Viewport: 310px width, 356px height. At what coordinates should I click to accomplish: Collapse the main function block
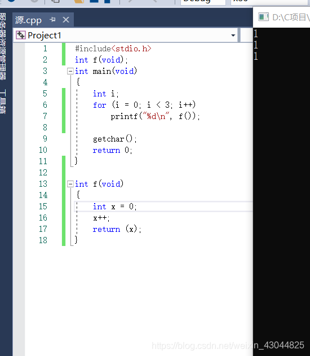point(70,71)
